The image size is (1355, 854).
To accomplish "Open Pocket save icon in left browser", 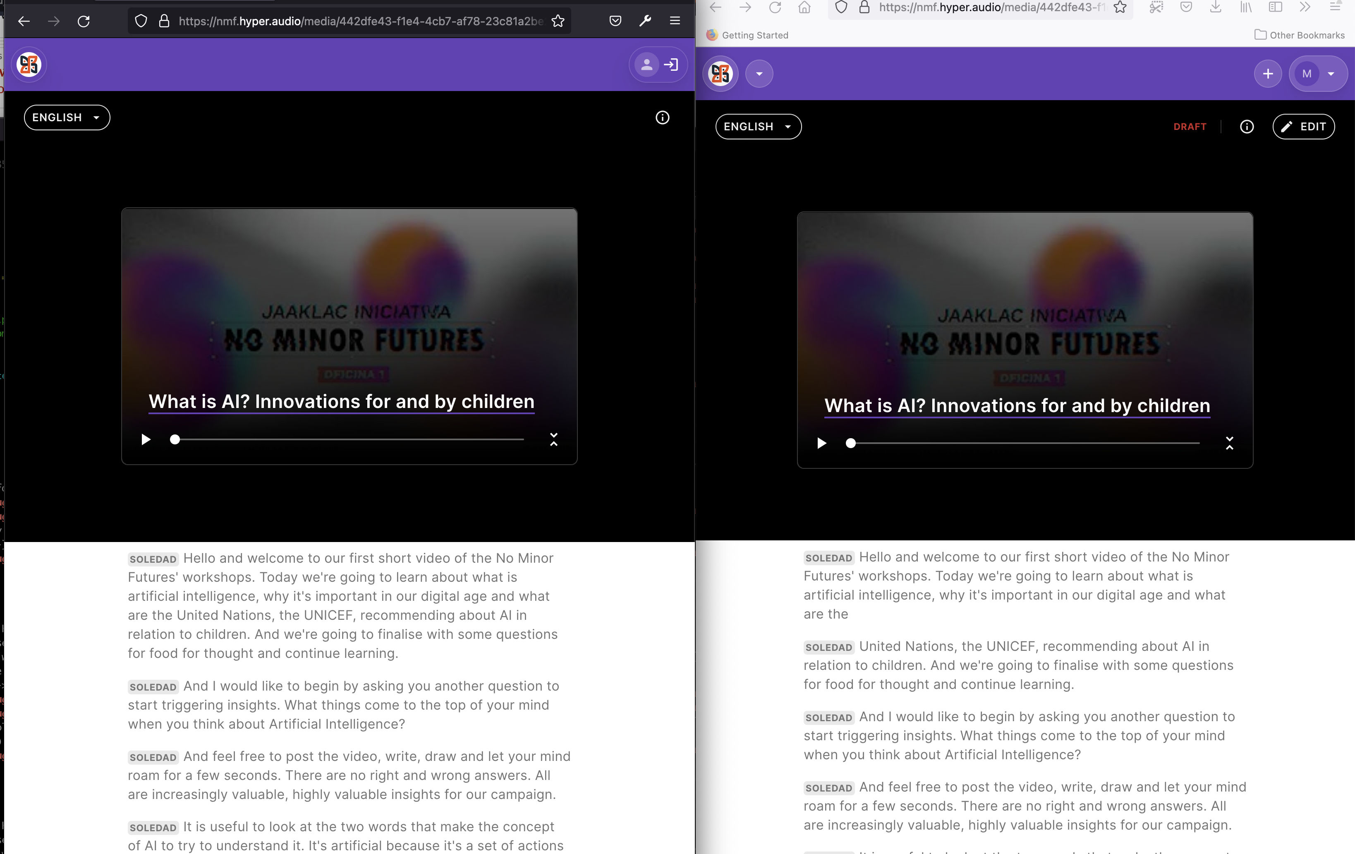I will tap(615, 22).
